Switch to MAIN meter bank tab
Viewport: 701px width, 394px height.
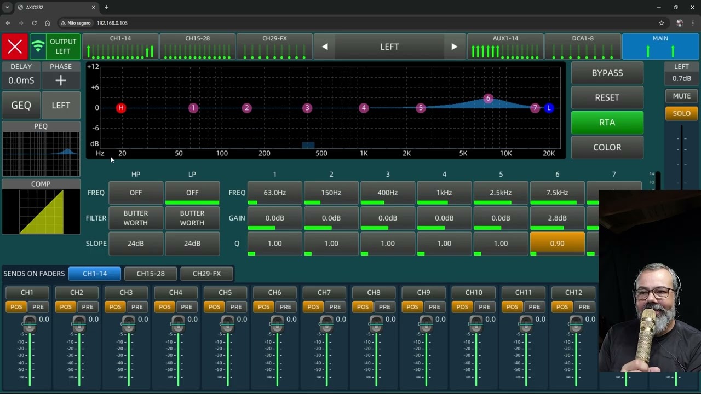(660, 47)
